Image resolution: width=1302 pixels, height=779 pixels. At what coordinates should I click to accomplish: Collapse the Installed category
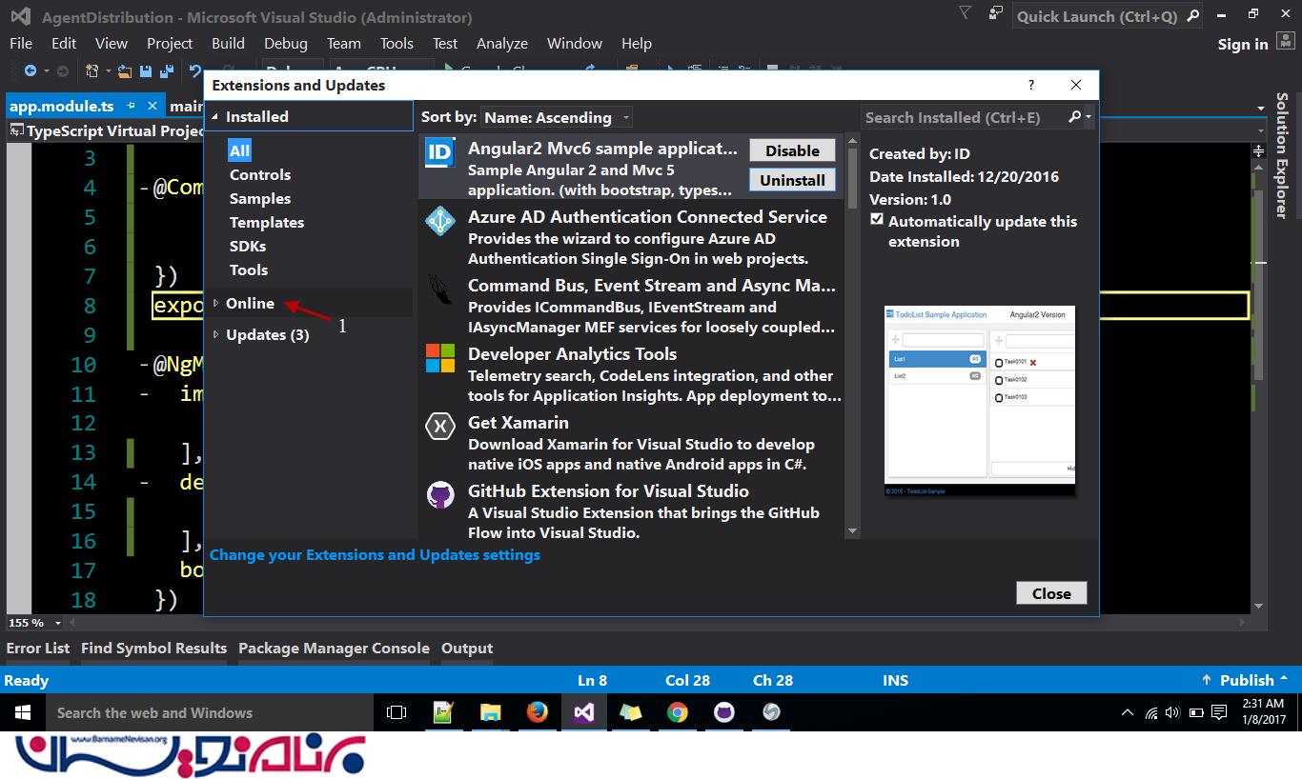click(216, 117)
